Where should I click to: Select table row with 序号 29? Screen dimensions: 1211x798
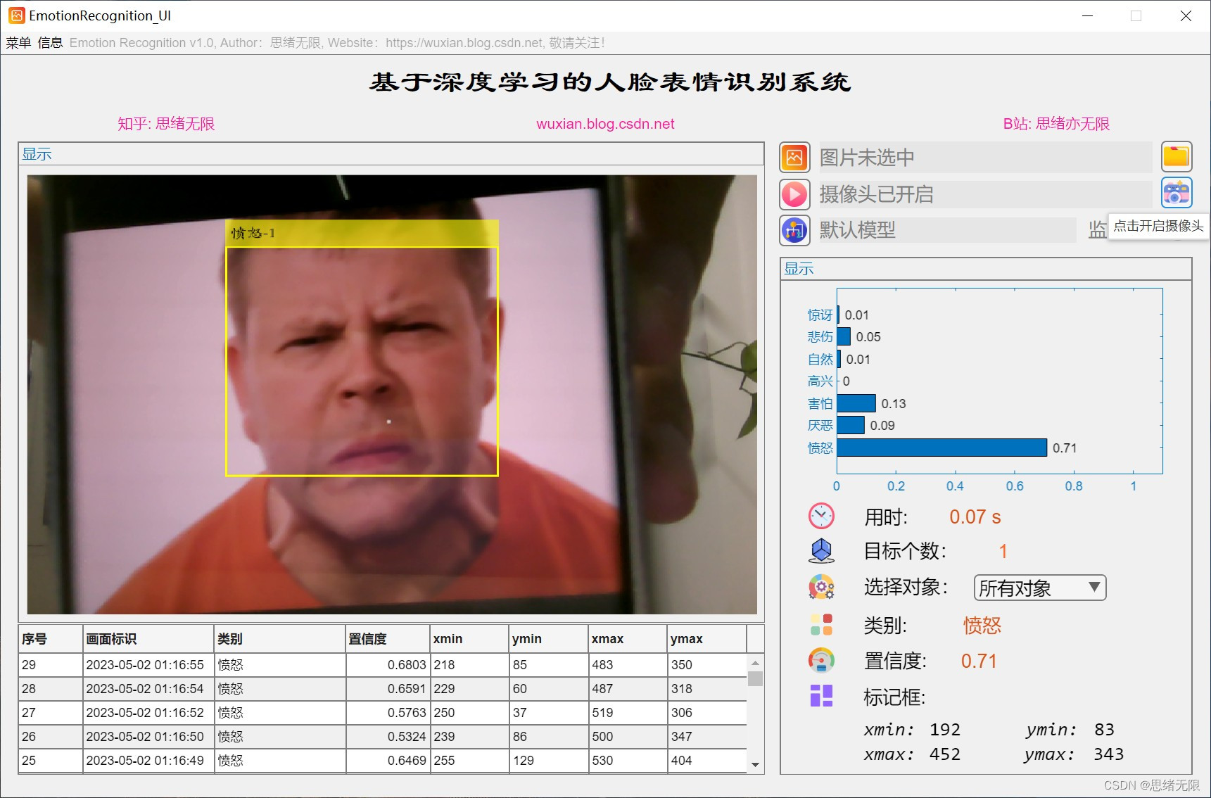point(382,665)
